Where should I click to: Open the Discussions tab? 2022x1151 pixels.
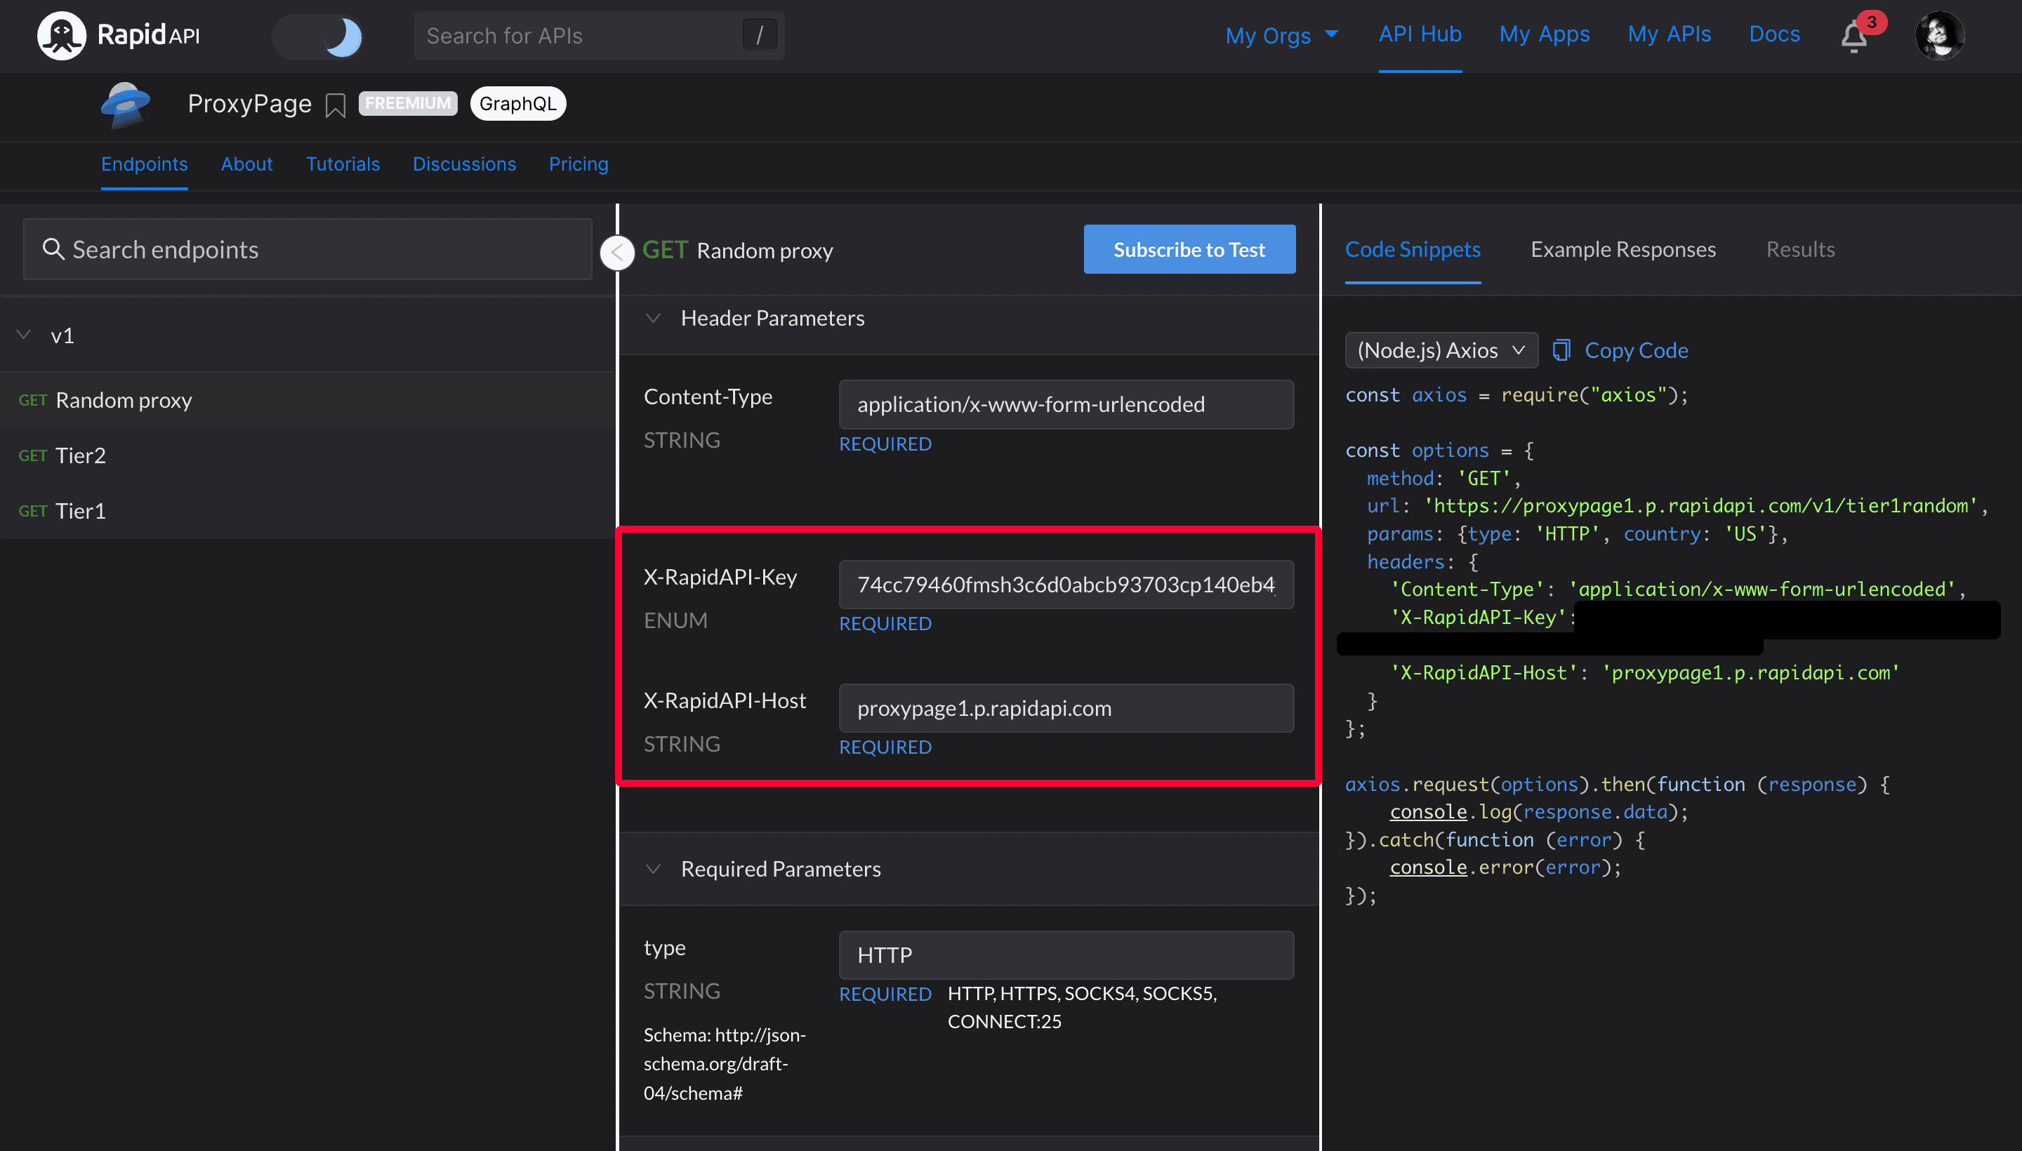point(464,164)
